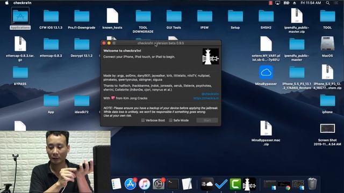
Task: Open Camtasia green C icon in Dock
Action: [235, 183]
